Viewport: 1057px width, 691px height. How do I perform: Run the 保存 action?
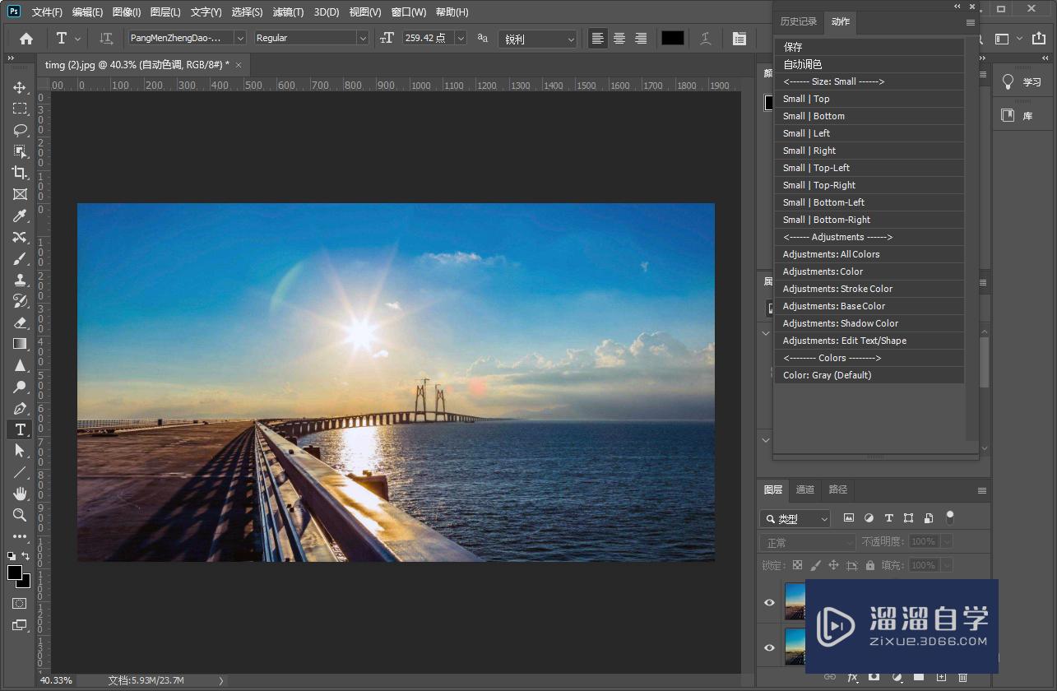click(869, 47)
